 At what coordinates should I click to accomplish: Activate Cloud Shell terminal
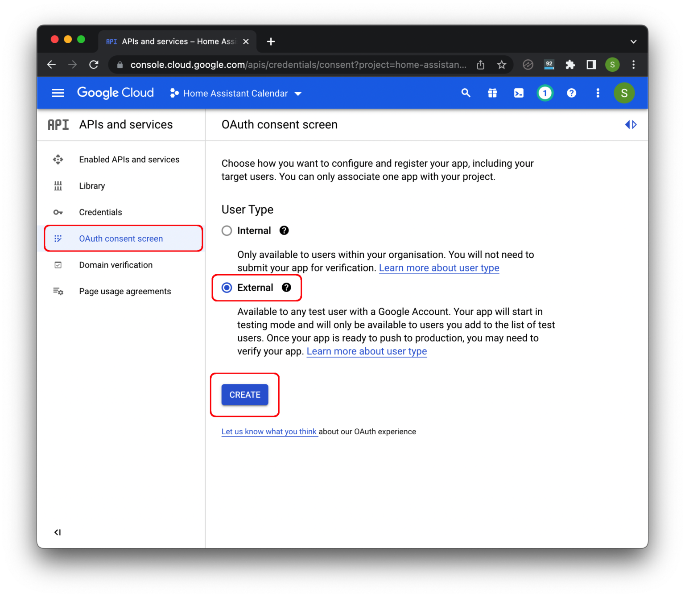[x=518, y=93]
